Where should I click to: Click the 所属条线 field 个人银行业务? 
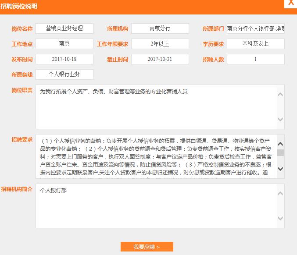pyautogui.click(x=64, y=74)
